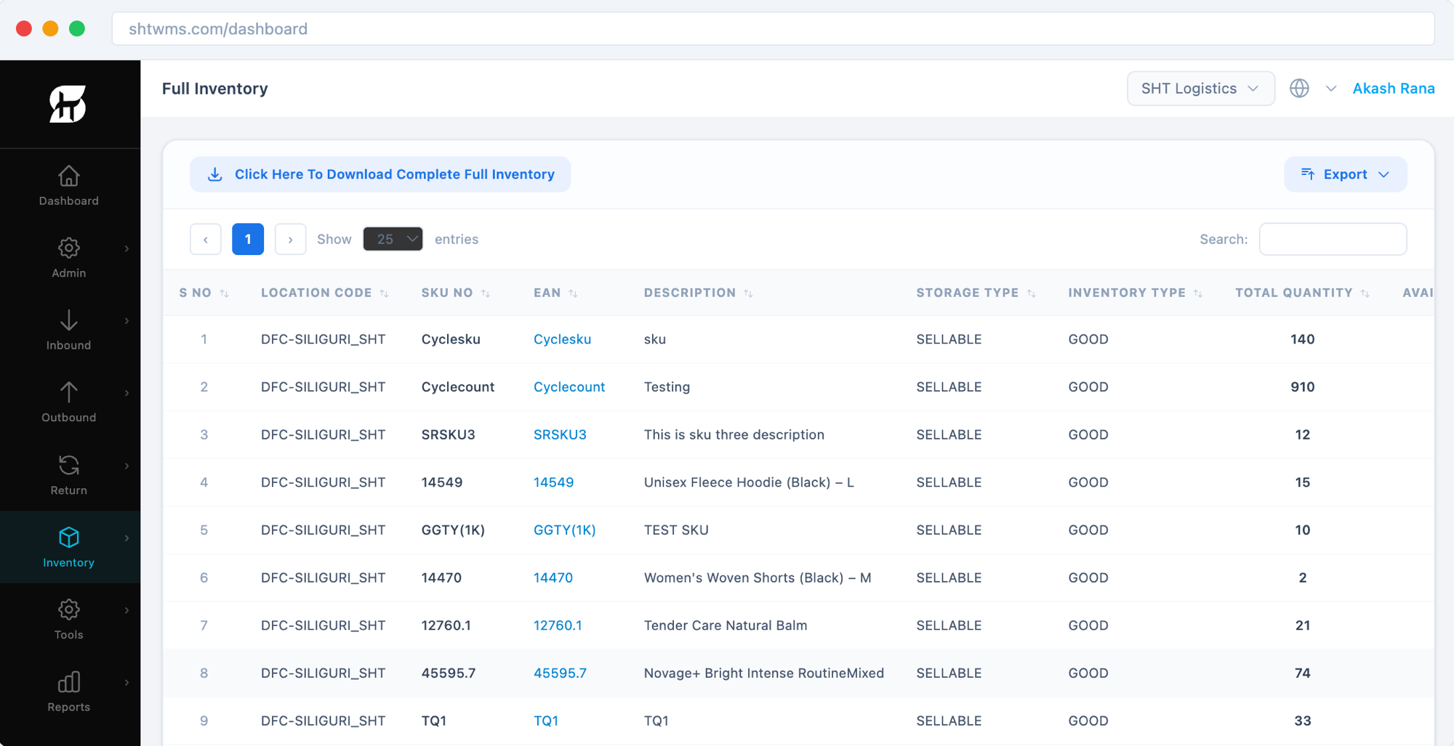Go to page 1
This screenshot has height=746, width=1454.
click(x=248, y=239)
